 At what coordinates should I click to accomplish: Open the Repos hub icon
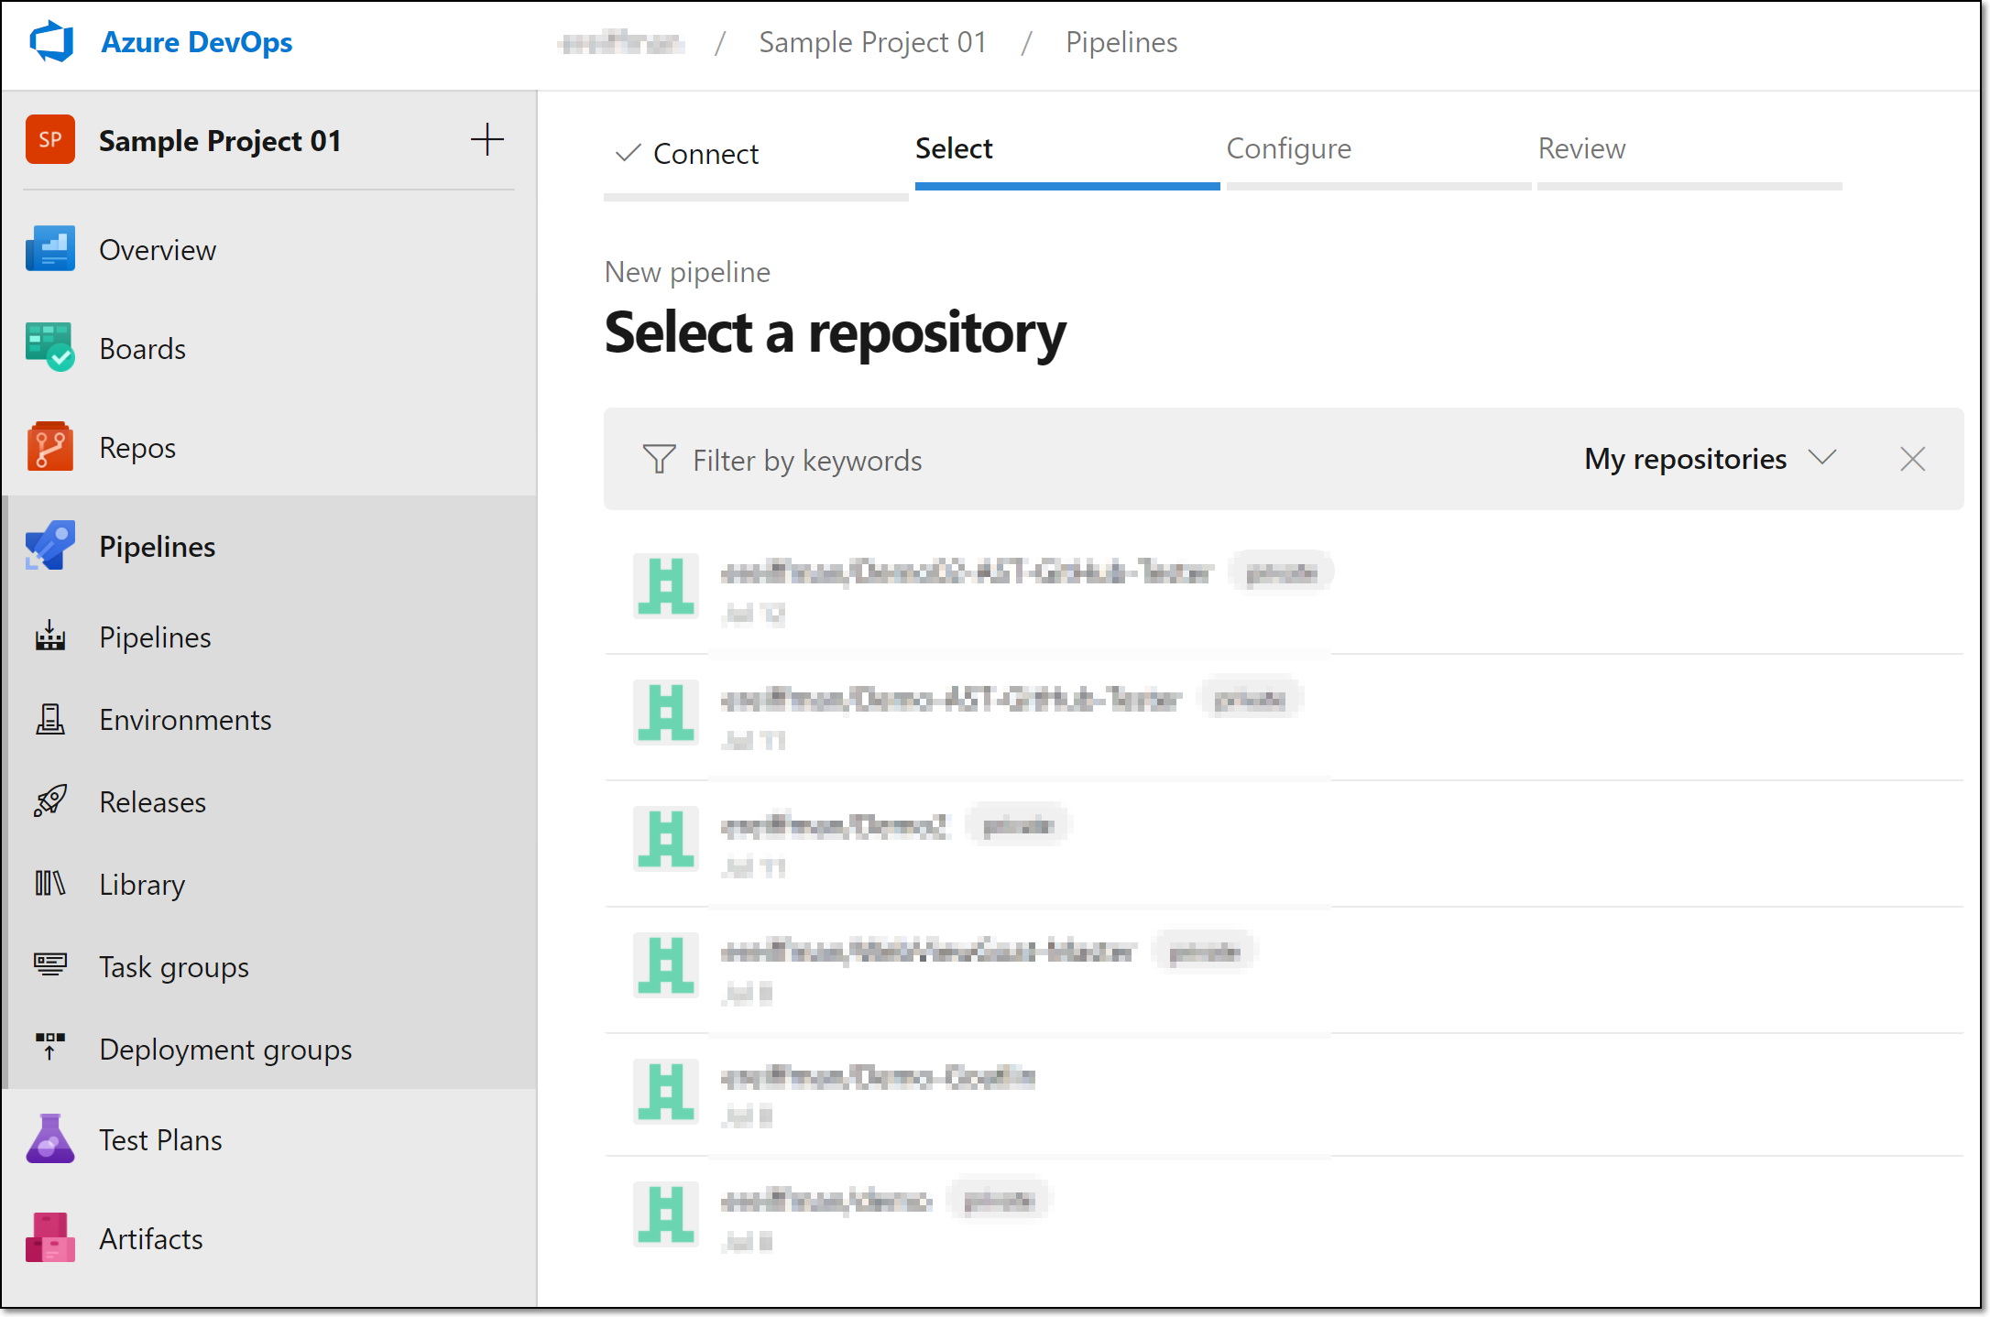50,447
